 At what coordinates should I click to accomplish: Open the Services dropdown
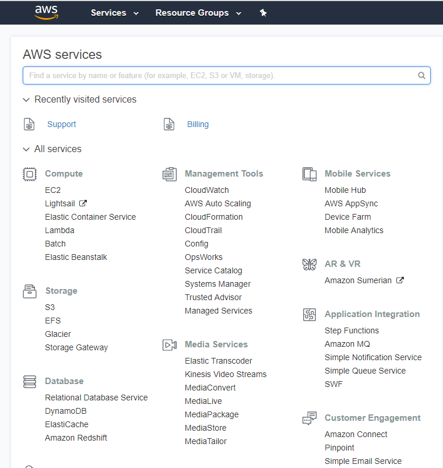[114, 12]
